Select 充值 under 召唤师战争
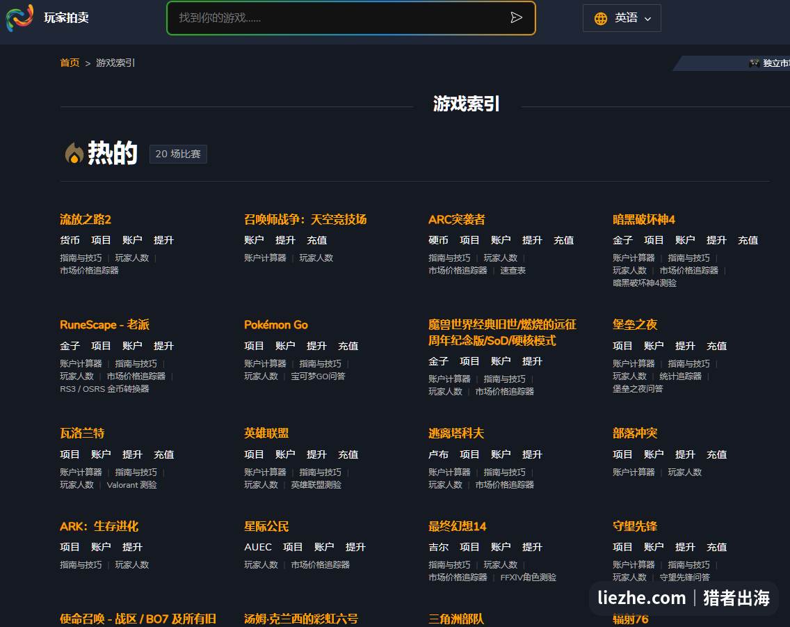The height and width of the screenshot is (627, 790). [317, 240]
